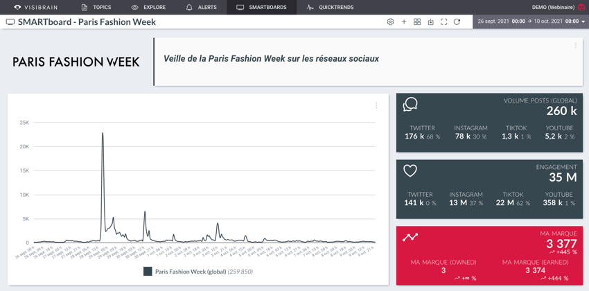Click the Engagement heart icon
589x291 pixels.
(410, 170)
